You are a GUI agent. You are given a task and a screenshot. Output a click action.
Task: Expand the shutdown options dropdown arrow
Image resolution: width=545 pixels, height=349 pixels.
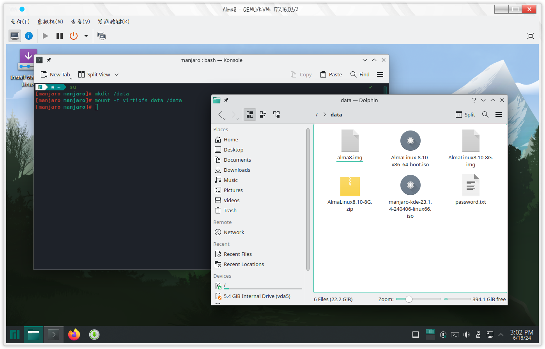click(x=86, y=36)
